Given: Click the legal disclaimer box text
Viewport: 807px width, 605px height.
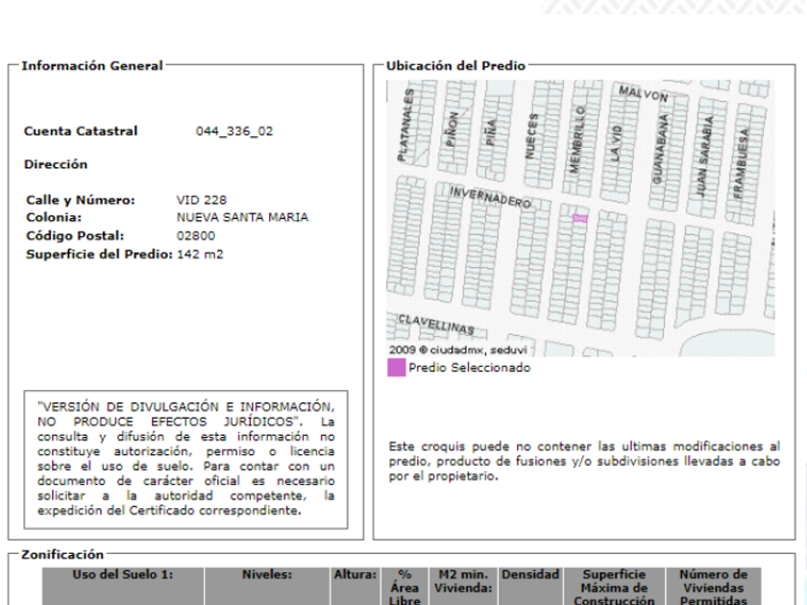Looking at the screenshot, I should [185, 459].
